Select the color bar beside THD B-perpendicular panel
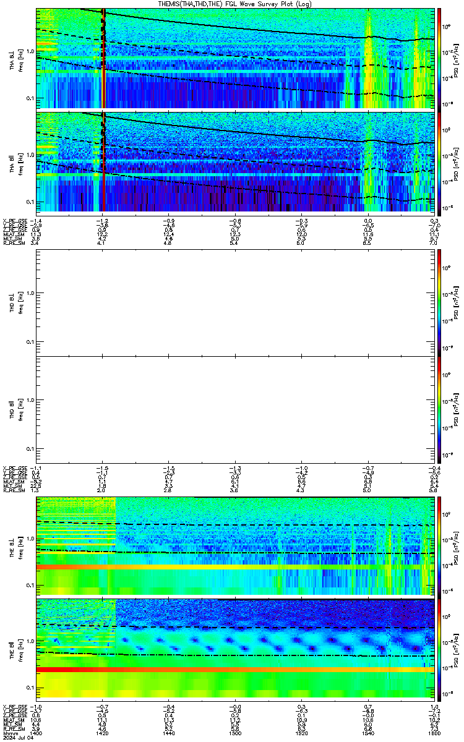The width and height of the screenshot is (464, 742). click(439, 303)
